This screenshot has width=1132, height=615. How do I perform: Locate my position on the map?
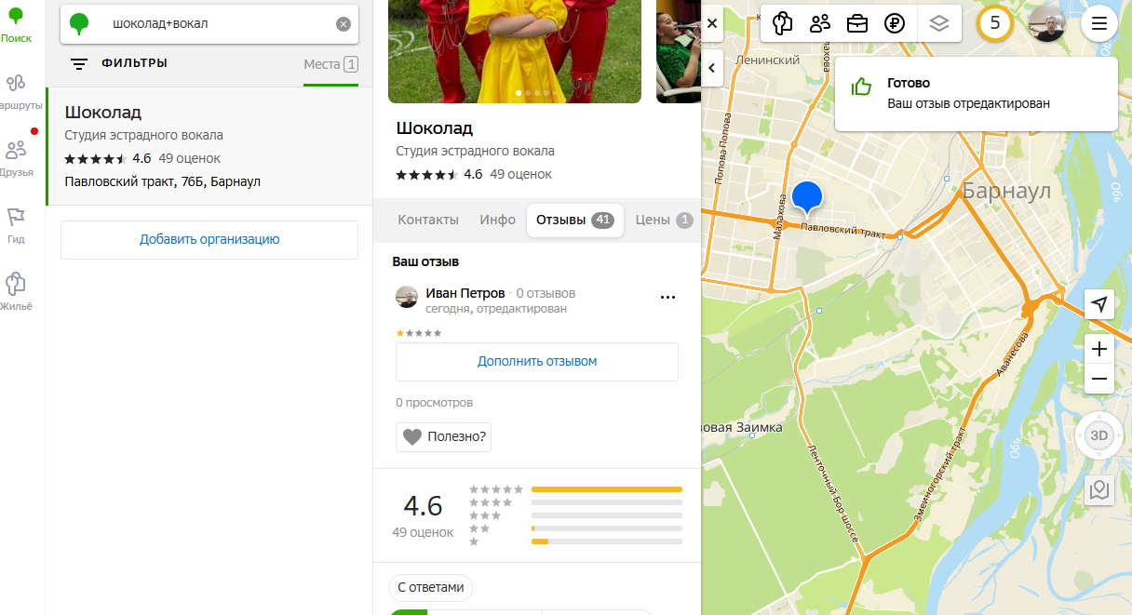point(1099,304)
